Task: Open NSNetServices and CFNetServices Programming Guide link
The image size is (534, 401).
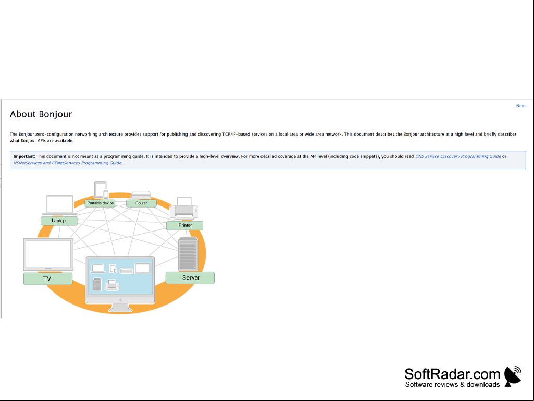Action: pyautogui.click(x=67, y=163)
